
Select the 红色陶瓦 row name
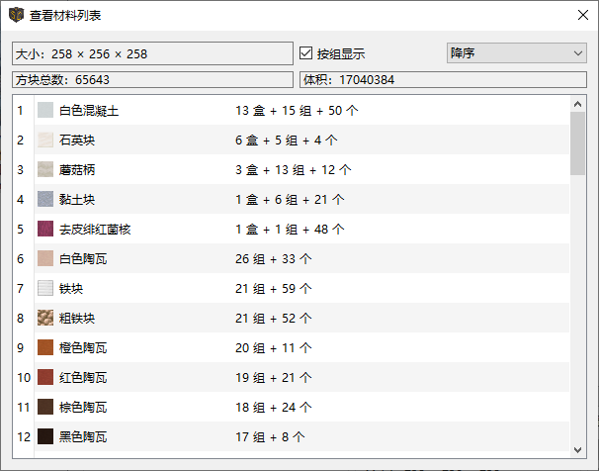click(83, 378)
